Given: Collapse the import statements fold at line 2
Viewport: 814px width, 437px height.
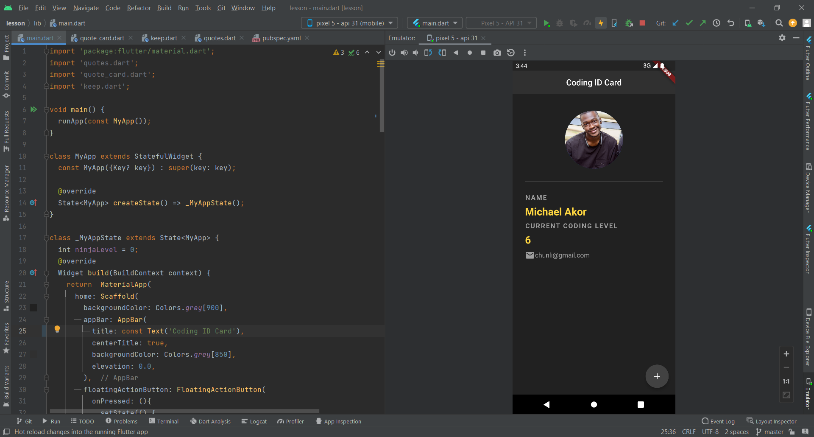Looking at the screenshot, I should [x=47, y=63].
